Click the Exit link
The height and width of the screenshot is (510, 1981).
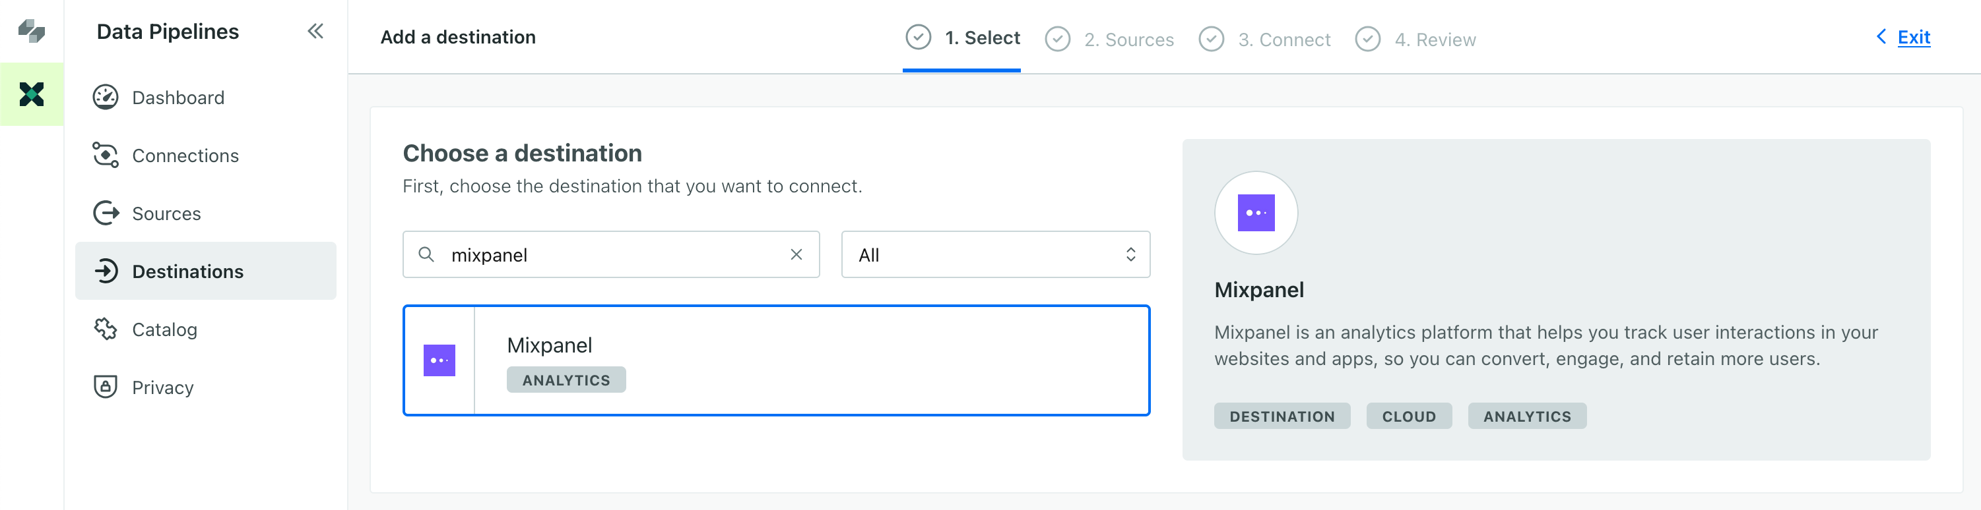pyautogui.click(x=1912, y=37)
